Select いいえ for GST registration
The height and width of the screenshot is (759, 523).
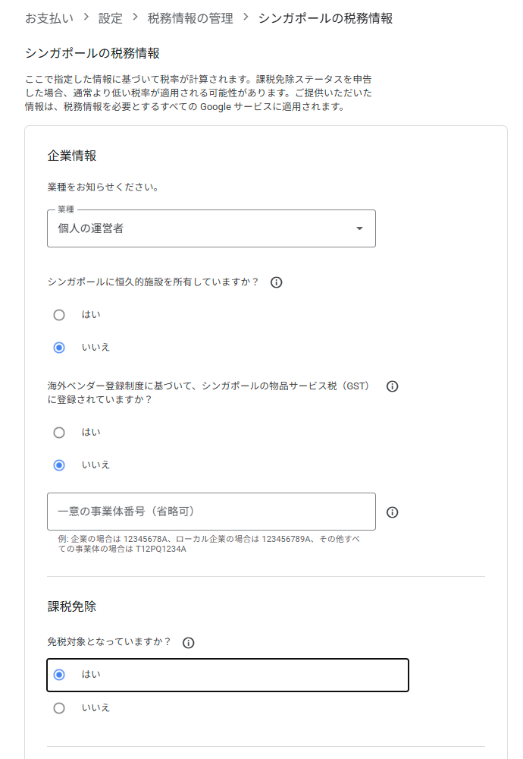click(x=59, y=465)
